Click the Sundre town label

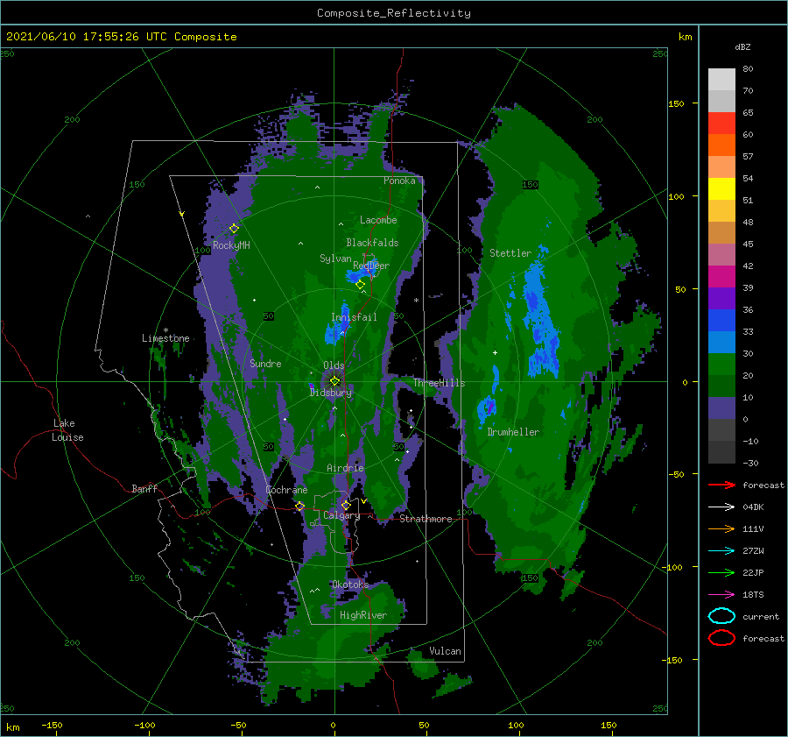(265, 363)
